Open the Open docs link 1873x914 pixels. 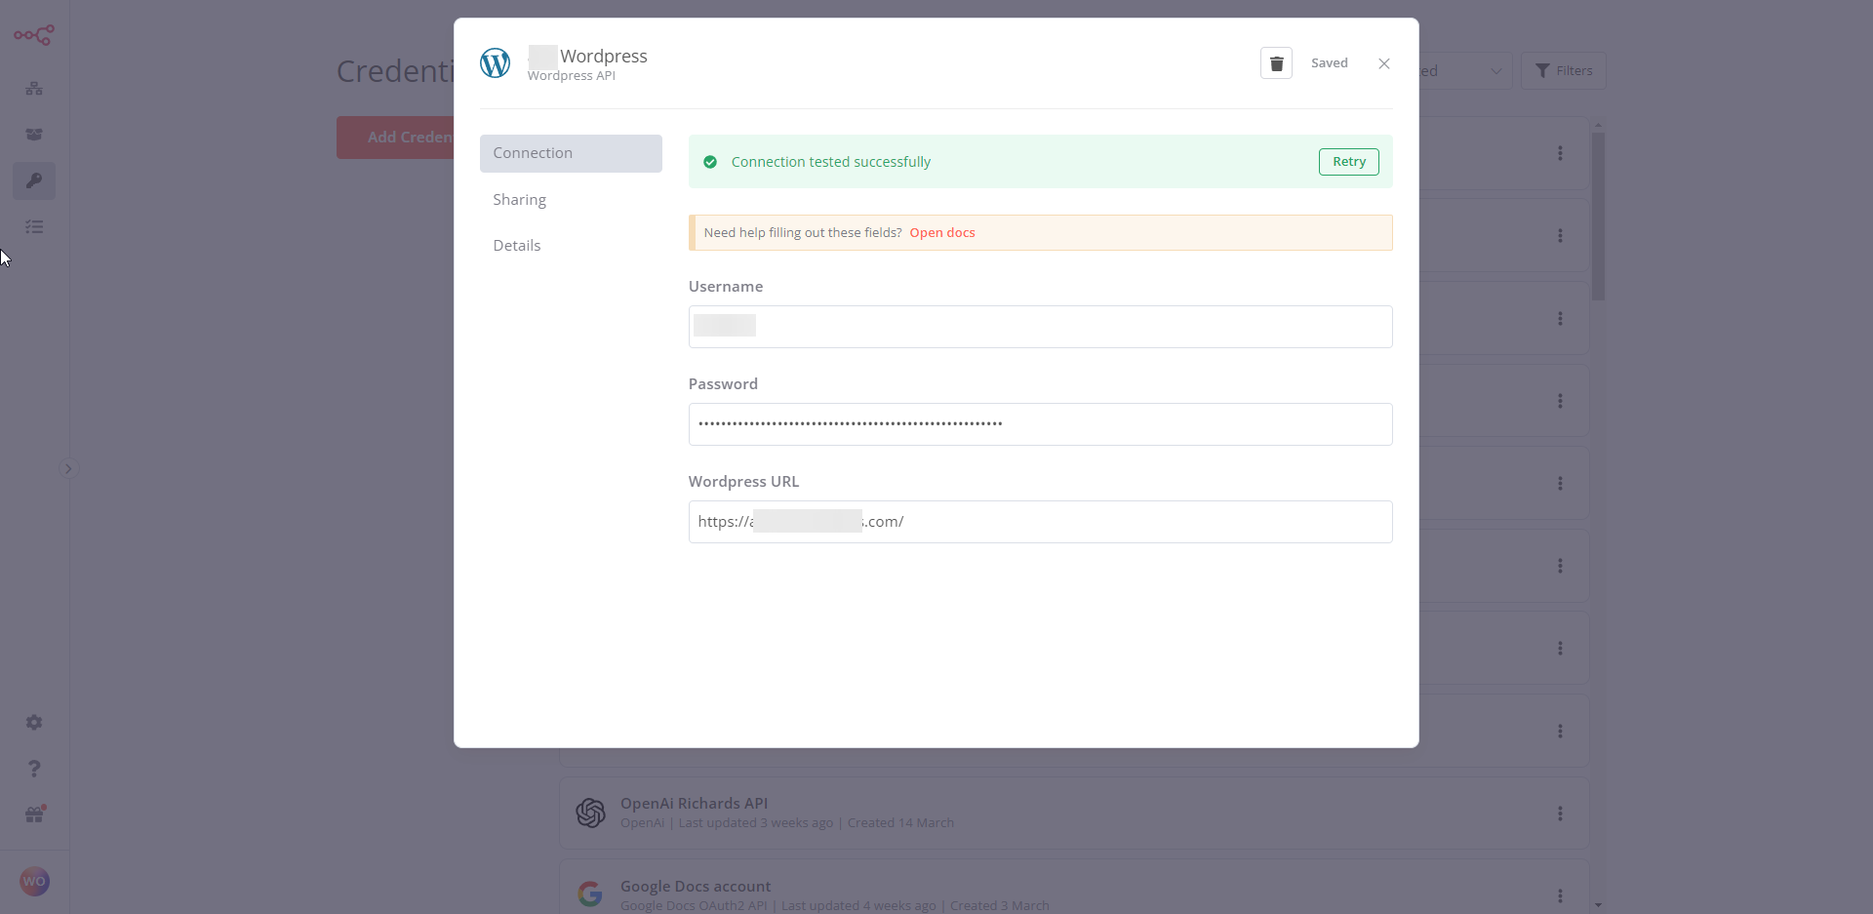coord(942,232)
